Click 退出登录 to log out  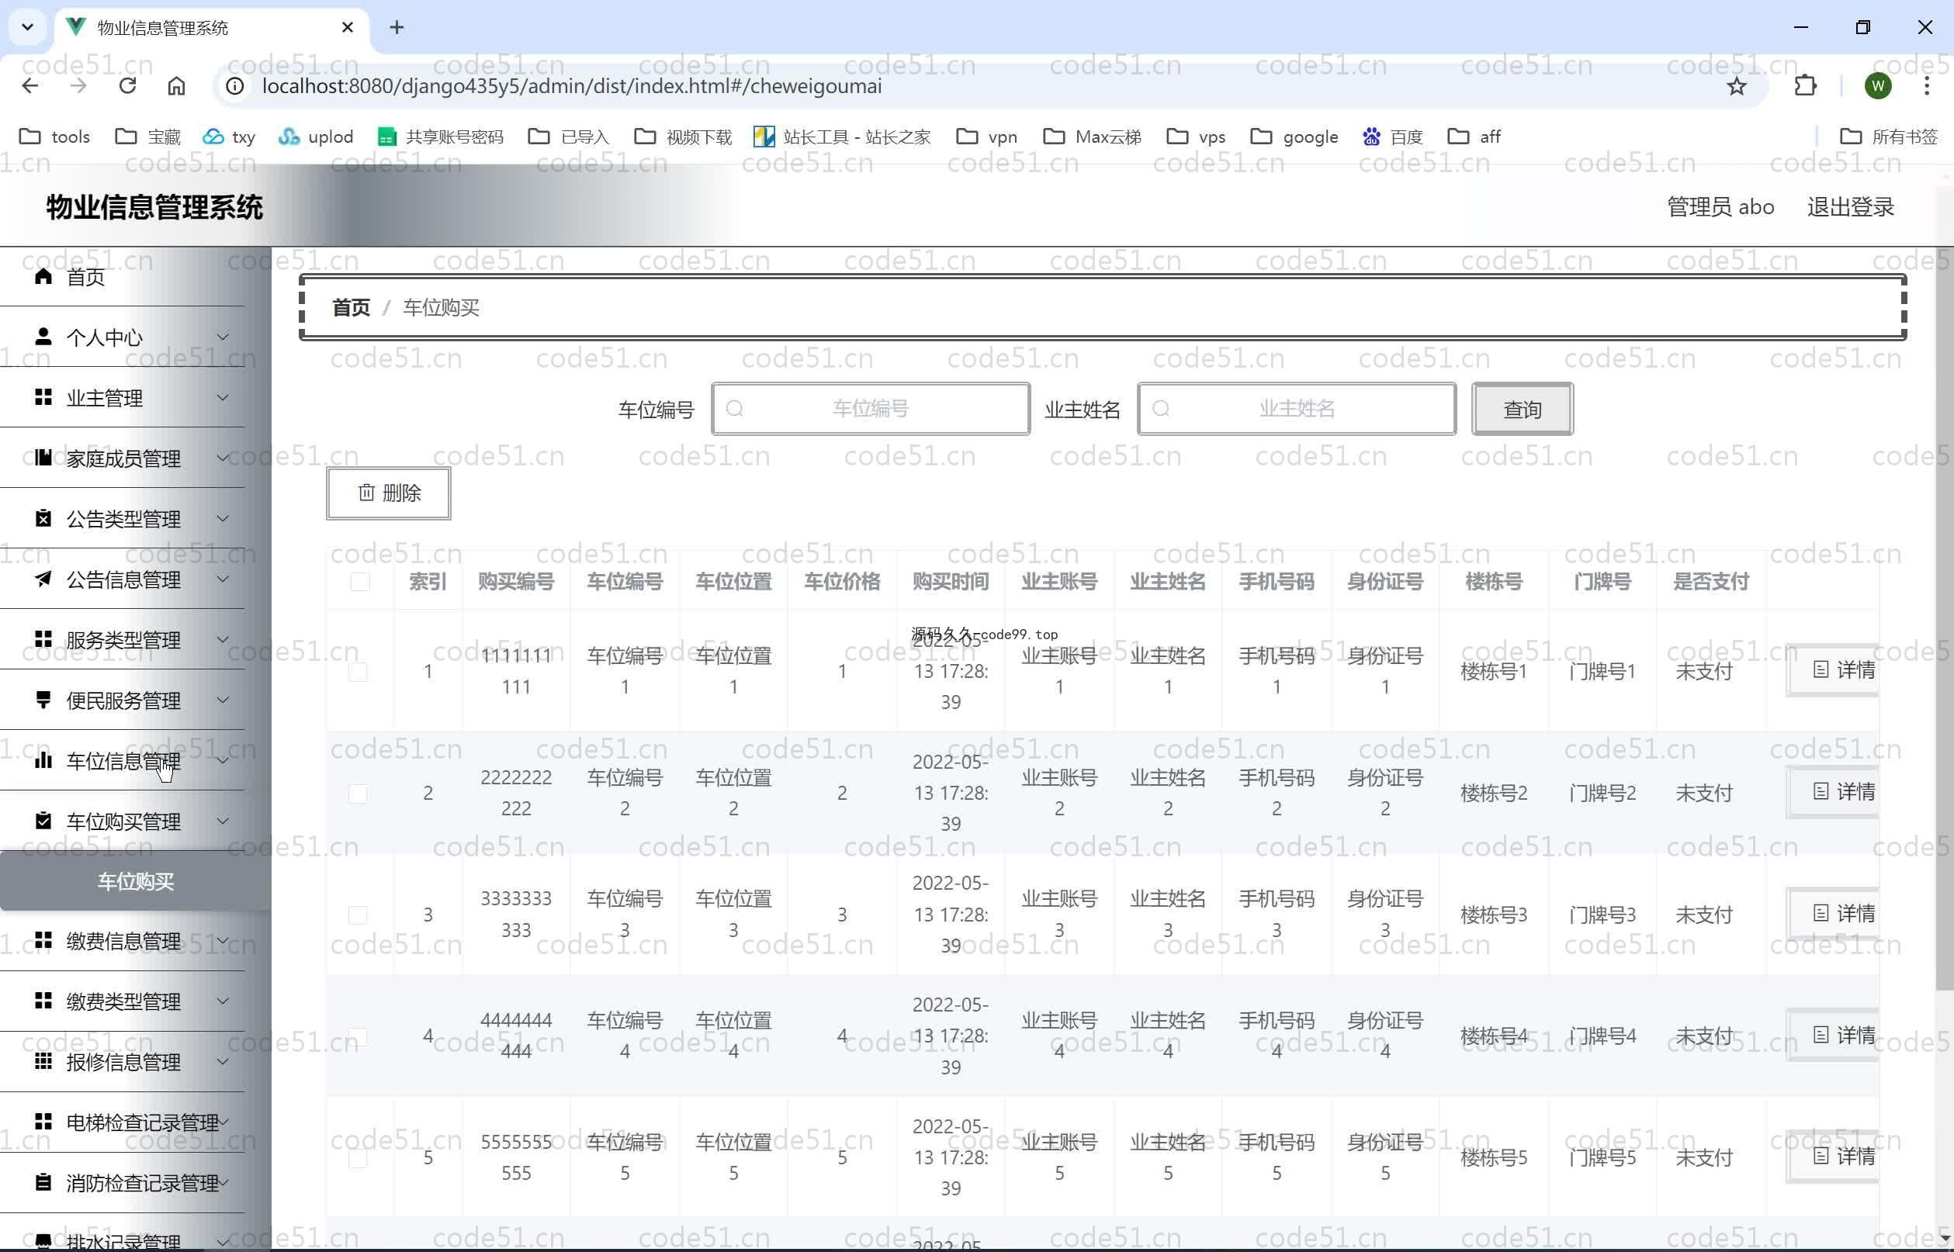click(1851, 206)
